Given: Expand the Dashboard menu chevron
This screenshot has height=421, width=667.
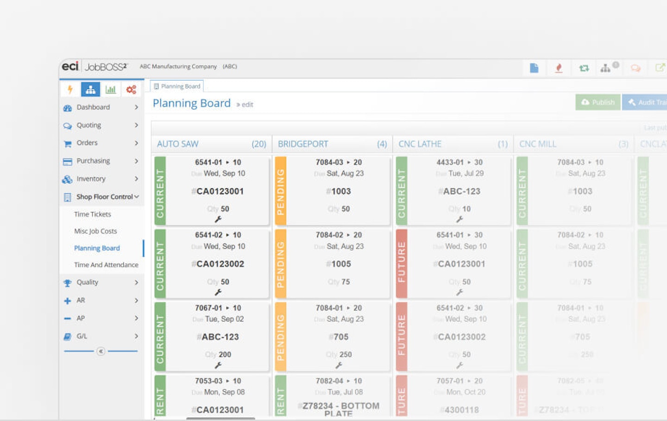Looking at the screenshot, I should 136,107.
